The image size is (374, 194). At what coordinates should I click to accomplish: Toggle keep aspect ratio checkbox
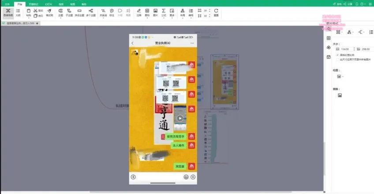tap(337, 55)
